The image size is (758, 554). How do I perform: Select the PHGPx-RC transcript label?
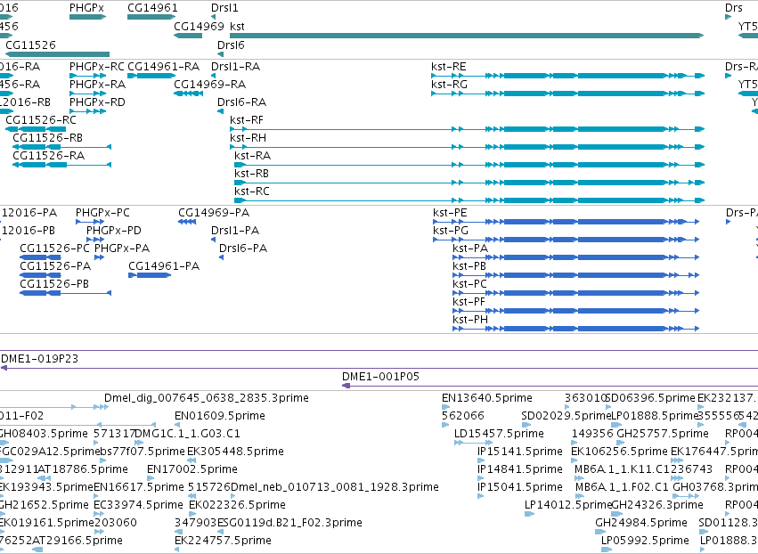(97, 67)
